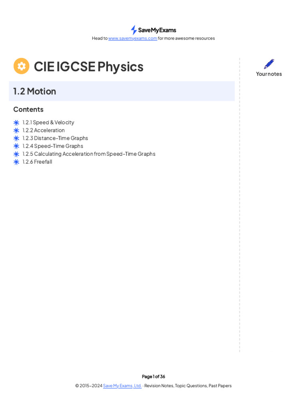Click the star bullet beside Speed & Velocity
The image size is (307, 410).
pos(16,123)
